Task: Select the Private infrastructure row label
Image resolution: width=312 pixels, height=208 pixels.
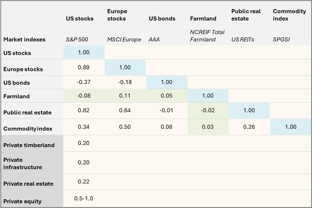Action: point(23,164)
